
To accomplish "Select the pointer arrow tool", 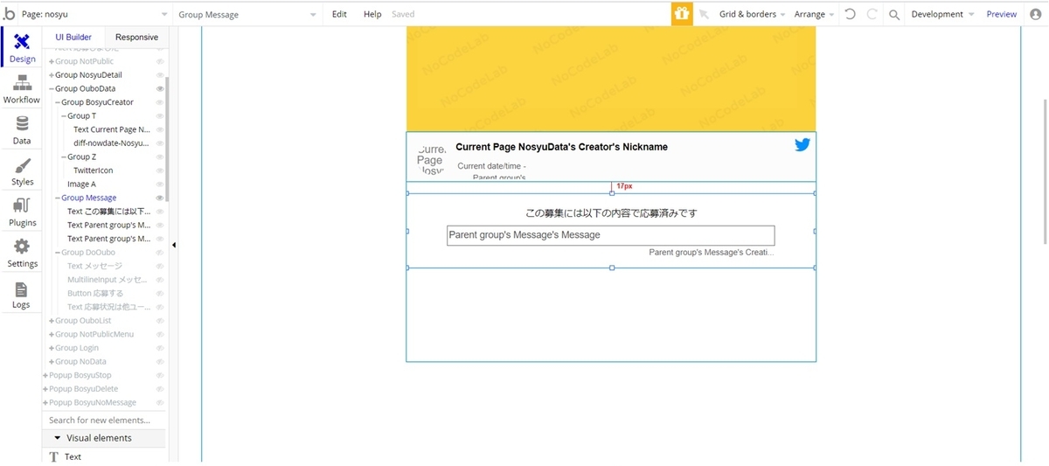I will (704, 15).
